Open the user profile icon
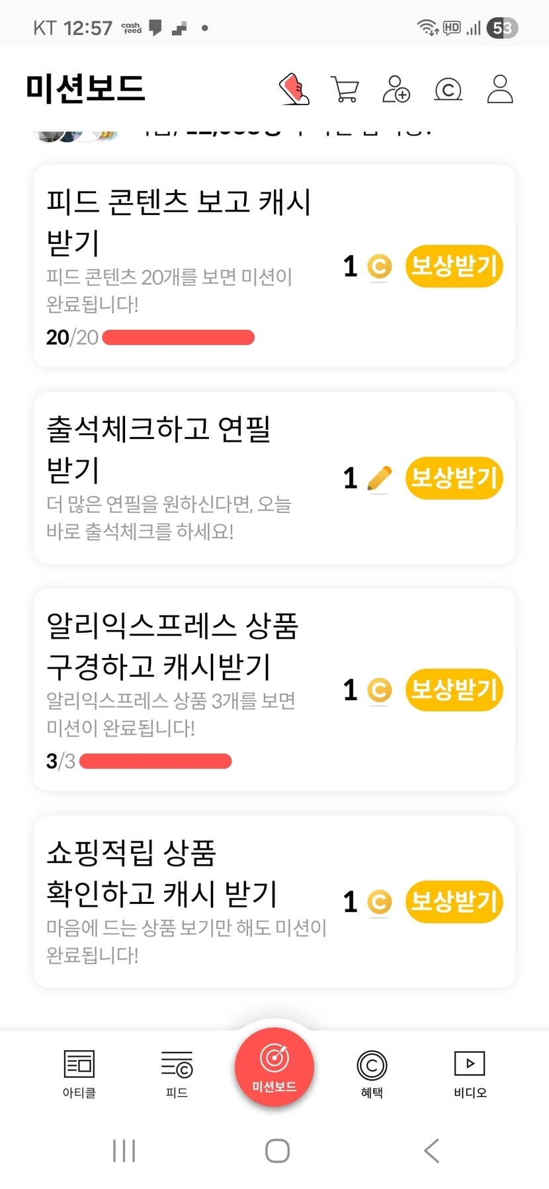549x1189 pixels. [500, 89]
